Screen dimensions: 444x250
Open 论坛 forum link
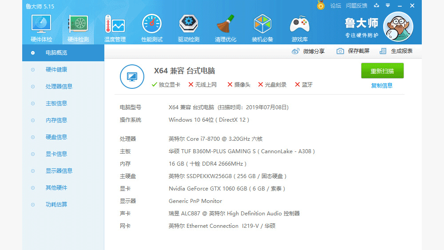coord(336,6)
